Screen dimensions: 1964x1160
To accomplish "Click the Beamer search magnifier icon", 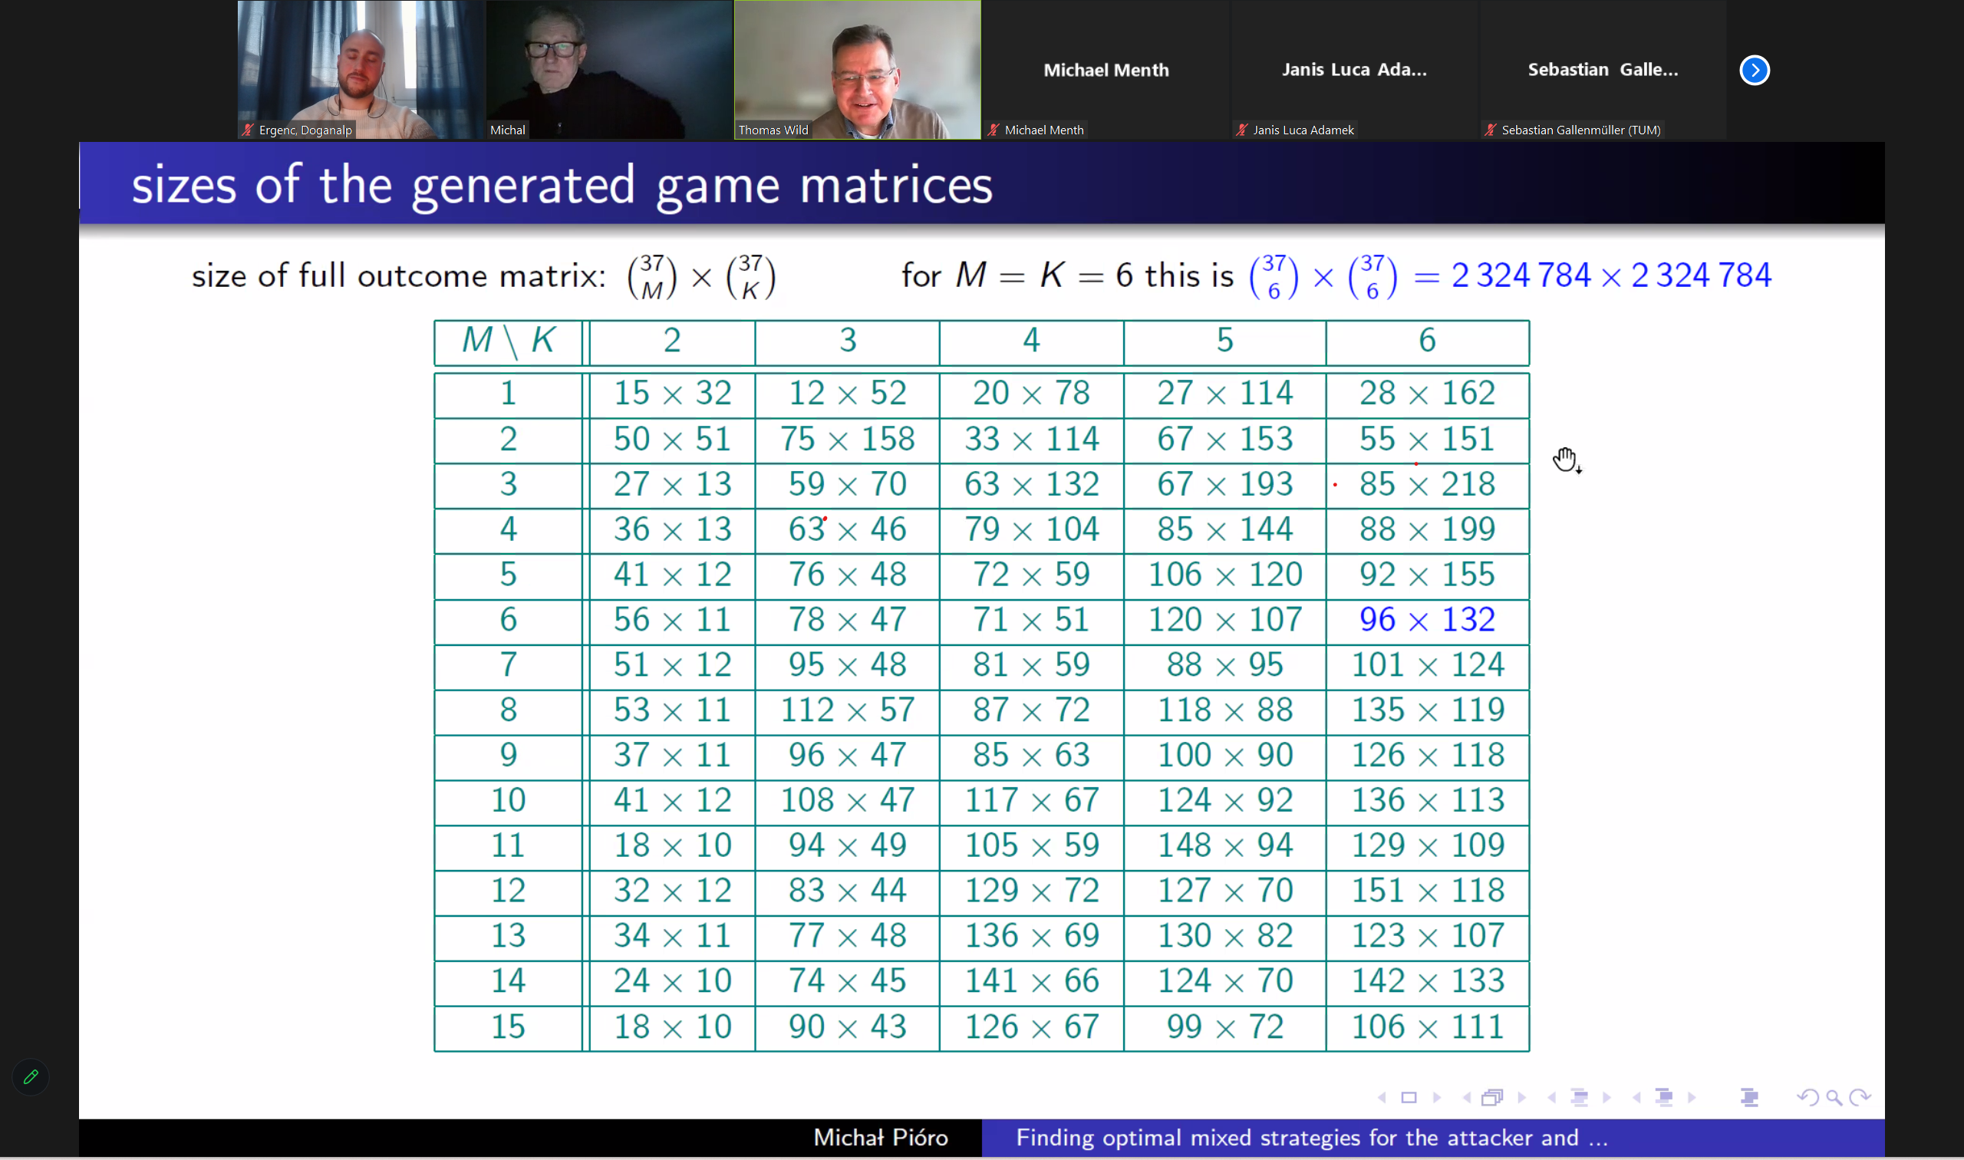I will pyautogui.click(x=1834, y=1097).
